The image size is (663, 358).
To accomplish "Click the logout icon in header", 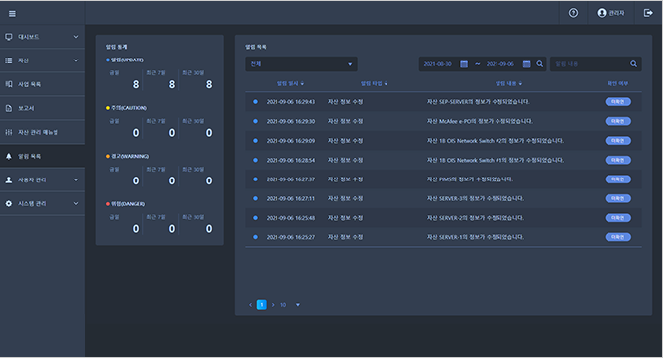I will tap(648, 13).
